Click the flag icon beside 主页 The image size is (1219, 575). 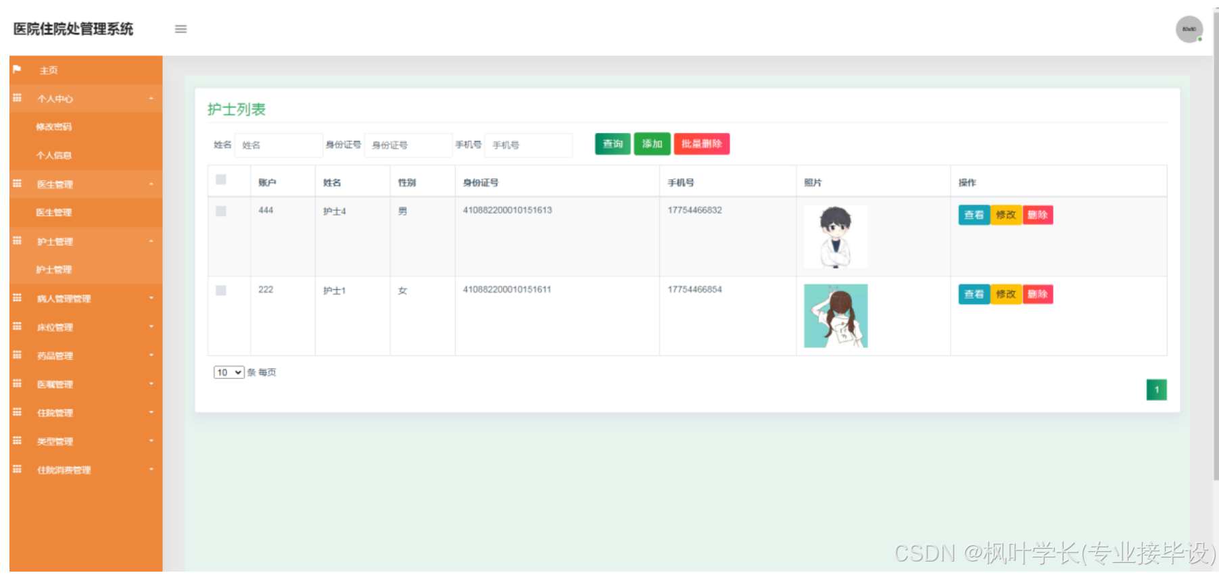tap(17, 70)
